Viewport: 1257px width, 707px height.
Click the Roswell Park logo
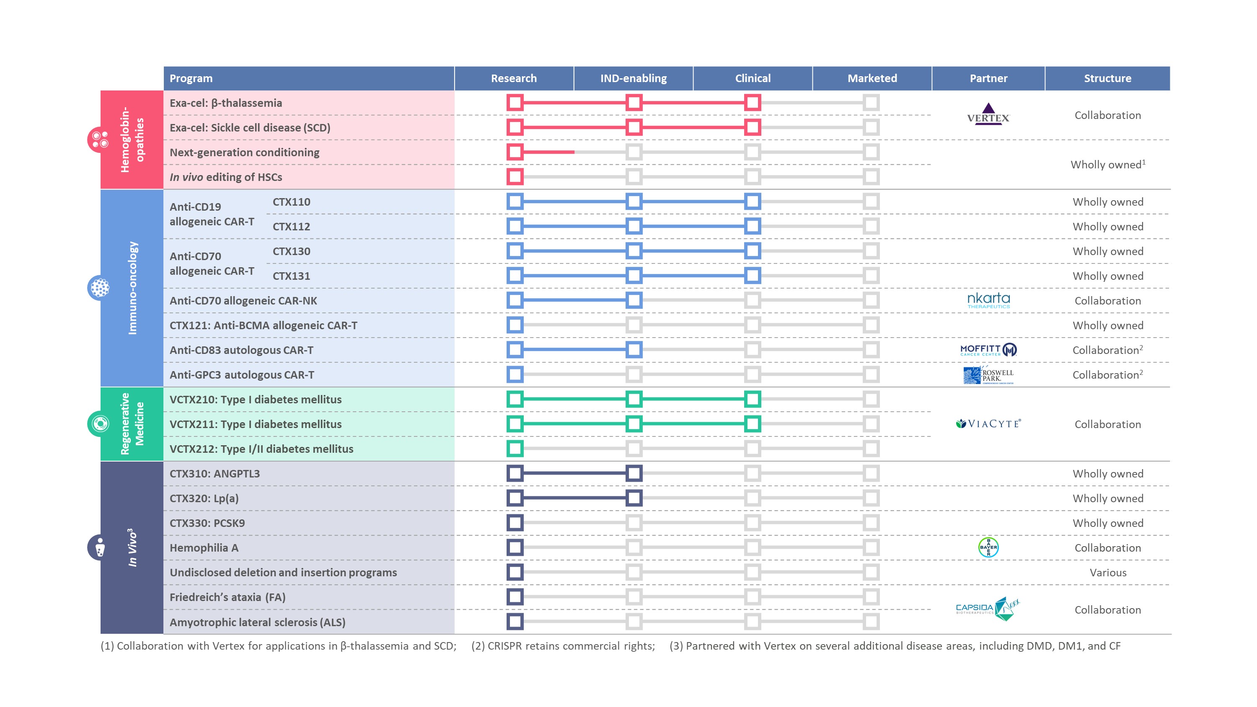tap(988, 375)
